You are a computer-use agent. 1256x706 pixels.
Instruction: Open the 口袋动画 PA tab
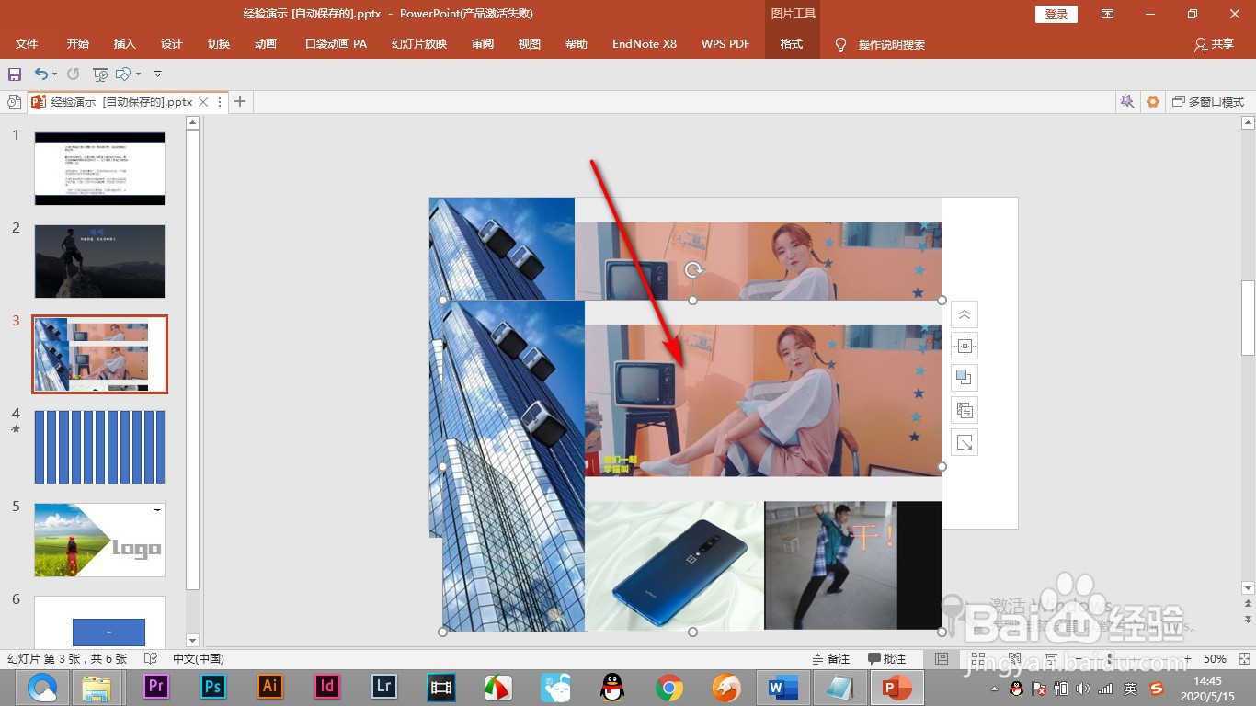coord(336,44)
